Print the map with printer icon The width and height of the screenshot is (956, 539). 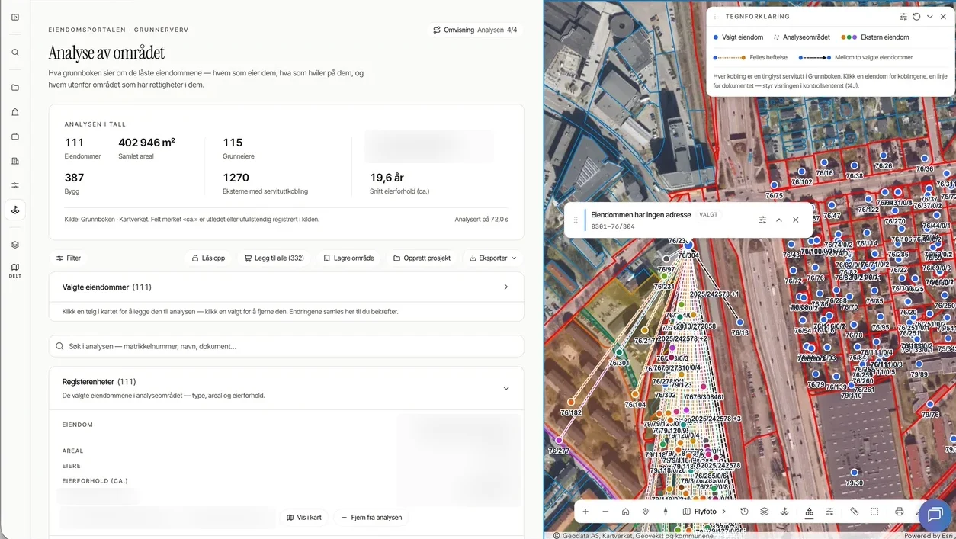(x=900, y=512)
